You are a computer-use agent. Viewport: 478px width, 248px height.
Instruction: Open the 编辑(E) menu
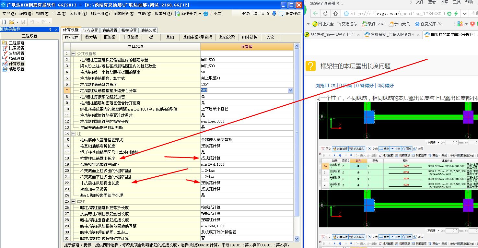(x=26, y=14)
